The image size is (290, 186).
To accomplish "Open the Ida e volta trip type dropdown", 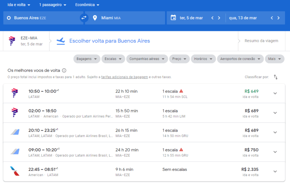I will [x=18, y=5].
